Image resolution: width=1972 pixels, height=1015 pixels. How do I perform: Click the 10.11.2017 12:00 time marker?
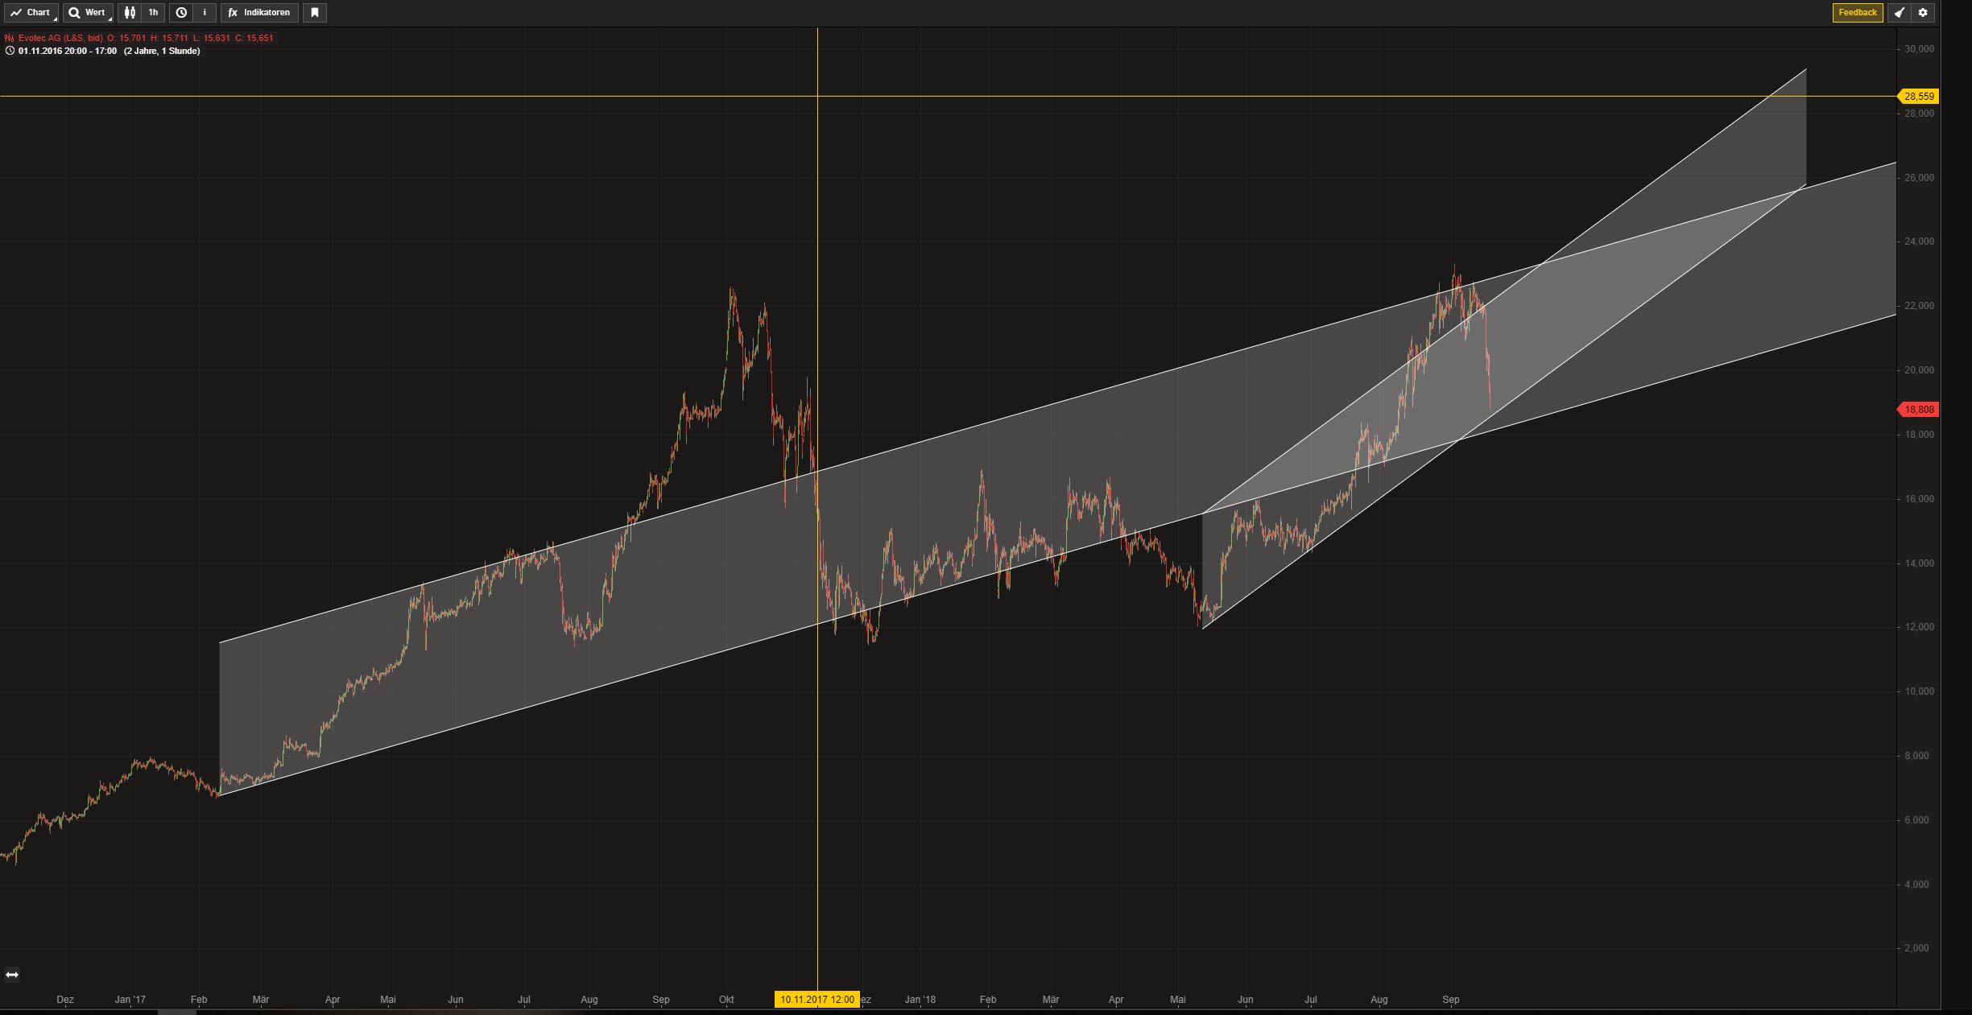tap(816, 1000)
